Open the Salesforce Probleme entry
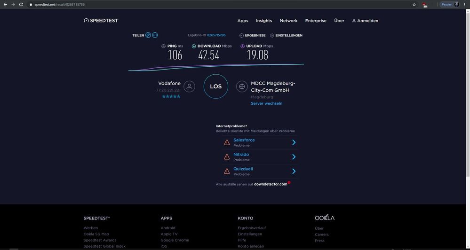Image resolution: width=470 pixels, height=250 pixels. [x=260, y=142]
